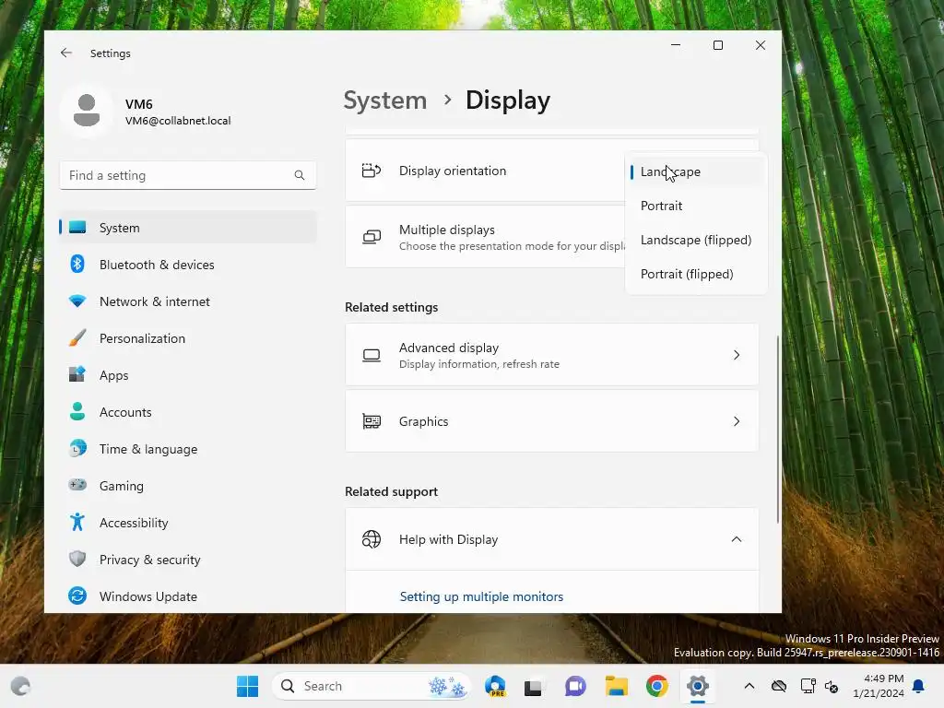Open Graphics settings chevron
The image size is (944, 708).
(x=737, y=421)
